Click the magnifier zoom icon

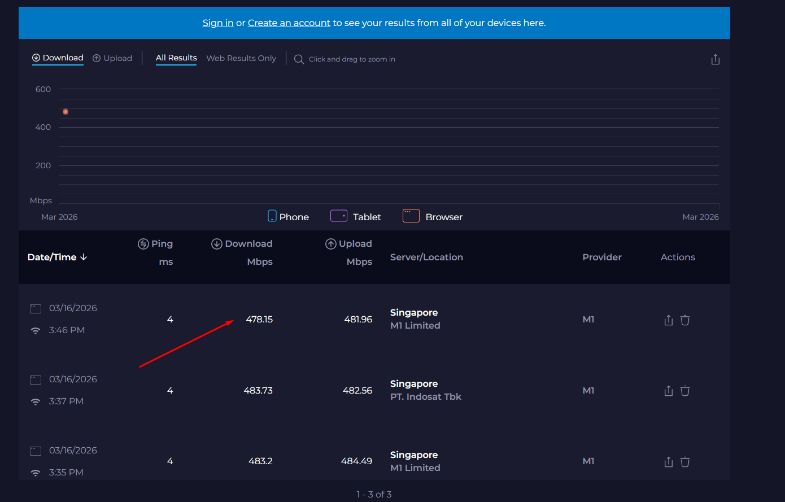point(299,59)
